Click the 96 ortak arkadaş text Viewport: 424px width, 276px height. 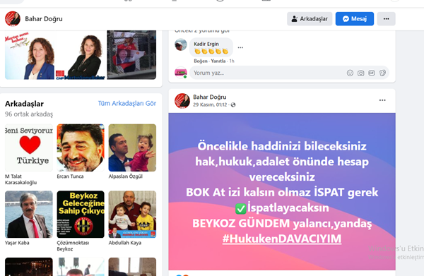coord(29,114)
